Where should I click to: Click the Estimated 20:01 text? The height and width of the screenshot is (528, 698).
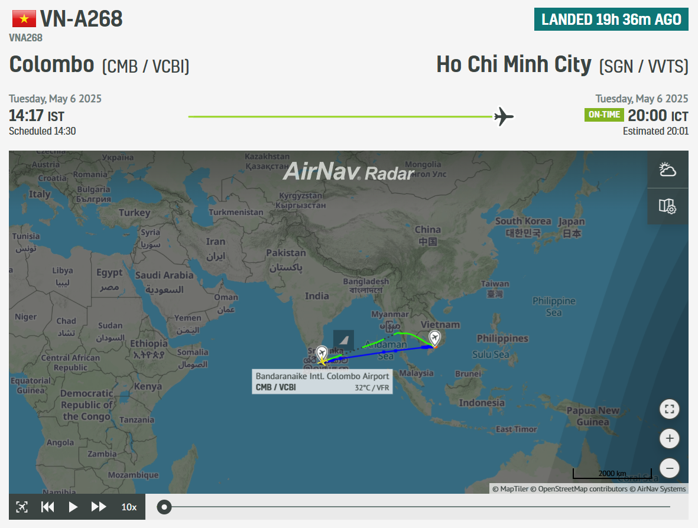click(655, 131)
